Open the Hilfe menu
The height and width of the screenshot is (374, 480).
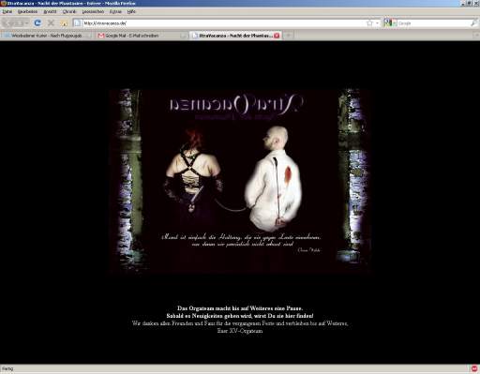131,11
